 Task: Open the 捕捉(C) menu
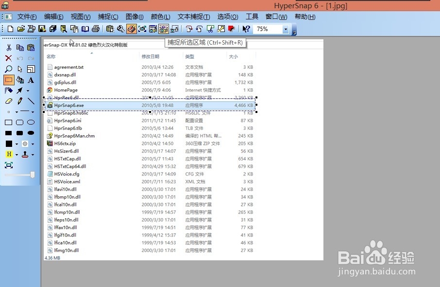[108, 17]
